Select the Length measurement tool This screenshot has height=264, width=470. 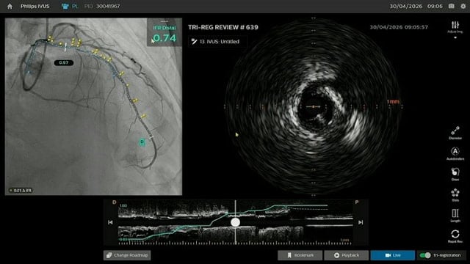pos(455,216)
